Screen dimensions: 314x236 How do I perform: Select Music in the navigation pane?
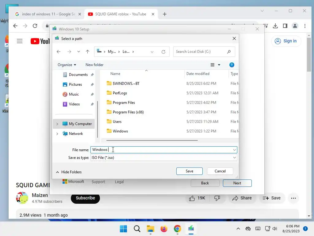[74, 94]
